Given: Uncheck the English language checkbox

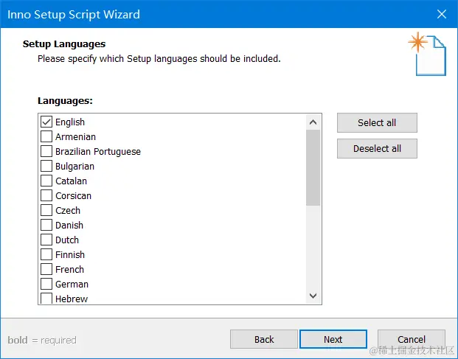Looking at the screenshot, I should coord(46,122).
